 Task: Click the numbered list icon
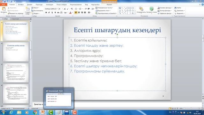coord(81,9)
